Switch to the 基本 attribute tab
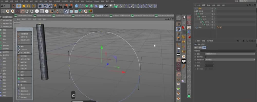The height and width of the screenshot is (102, 257). 196,48
